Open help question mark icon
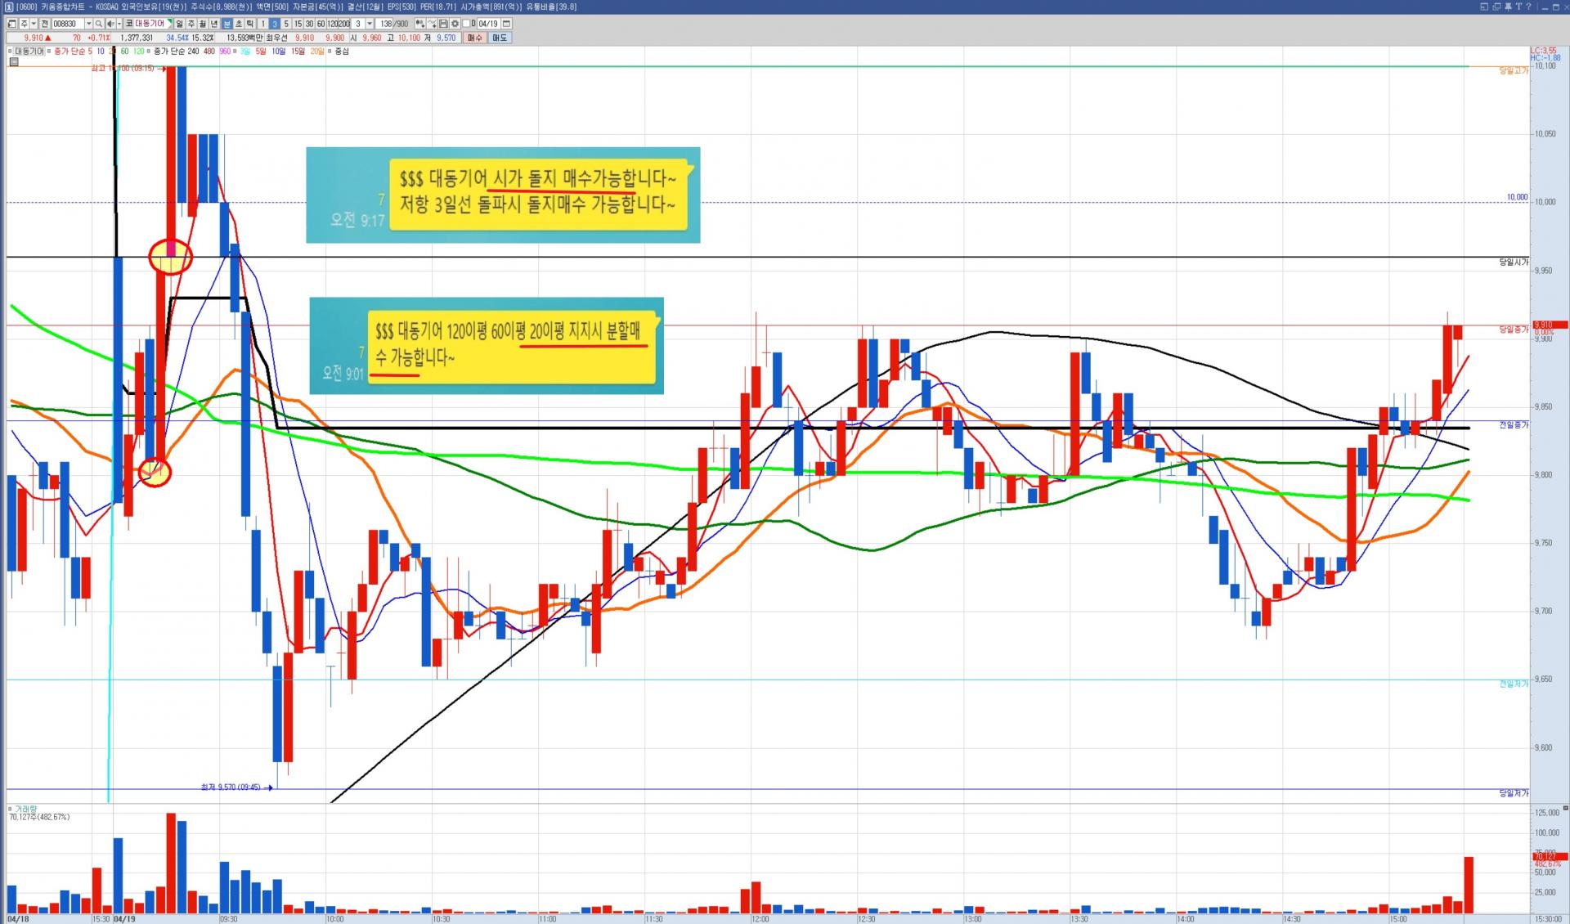Viewport: 1570px width, 924px height. (1528, 7)
